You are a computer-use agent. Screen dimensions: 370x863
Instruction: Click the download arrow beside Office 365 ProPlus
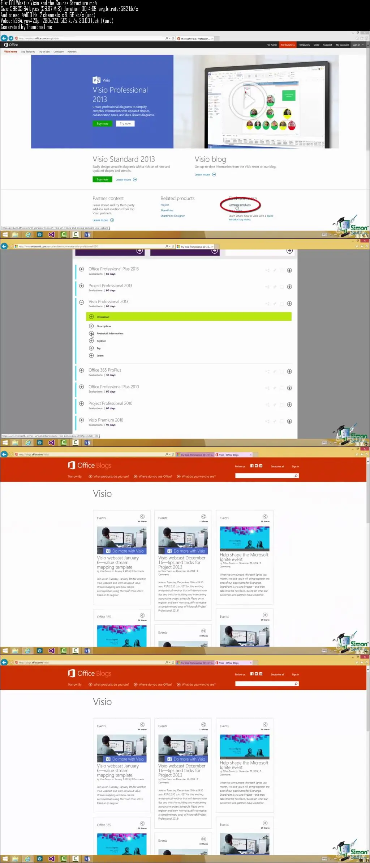click(289, 372)
